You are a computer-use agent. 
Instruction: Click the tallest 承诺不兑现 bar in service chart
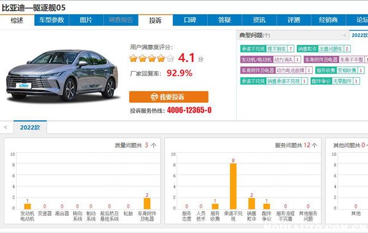233,186
